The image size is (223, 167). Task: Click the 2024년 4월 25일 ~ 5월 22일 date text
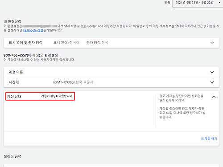pyautogui.click(x=194, y=3)
